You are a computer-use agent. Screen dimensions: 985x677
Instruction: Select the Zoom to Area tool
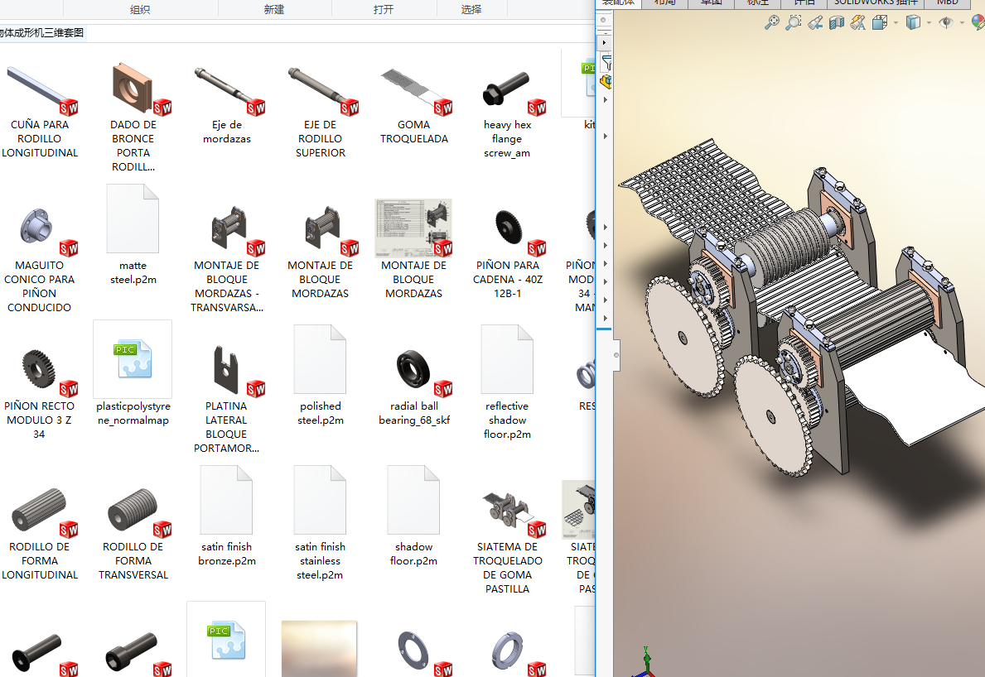pyautogui.click(x=794, y=22)
